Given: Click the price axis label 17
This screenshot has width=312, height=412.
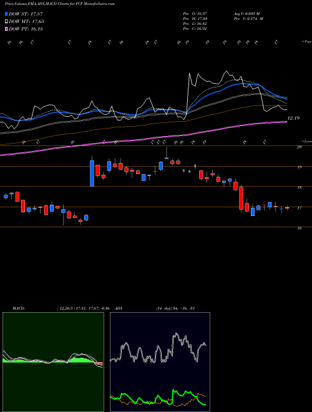Looking at the screenshot, I should (x=299, y=208).
